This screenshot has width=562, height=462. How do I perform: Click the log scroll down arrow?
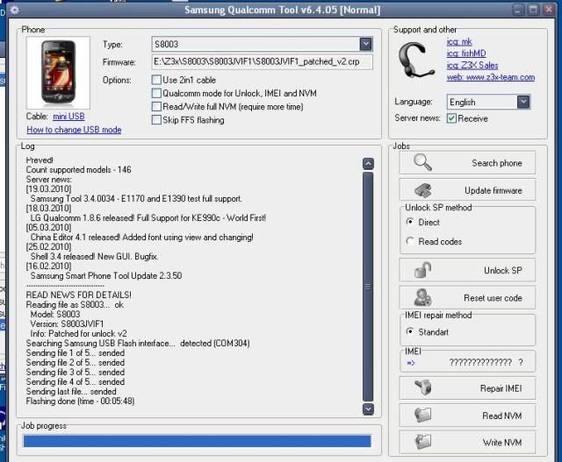point(368,409)
